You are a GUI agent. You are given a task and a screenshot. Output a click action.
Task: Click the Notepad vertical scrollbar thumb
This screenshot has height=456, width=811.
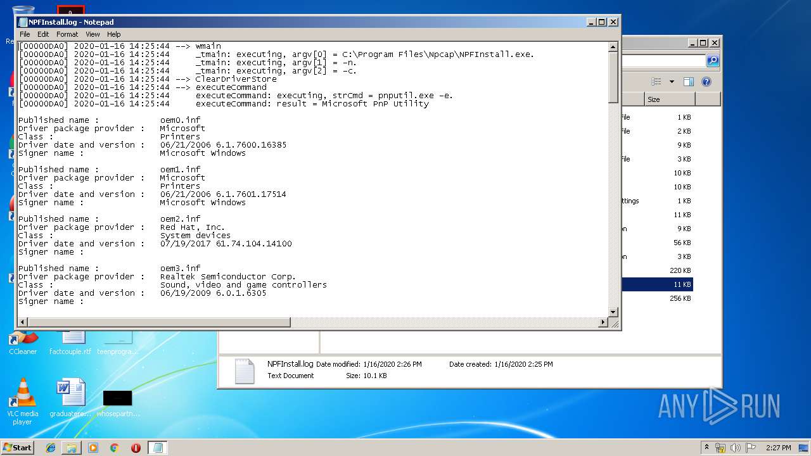613,77
